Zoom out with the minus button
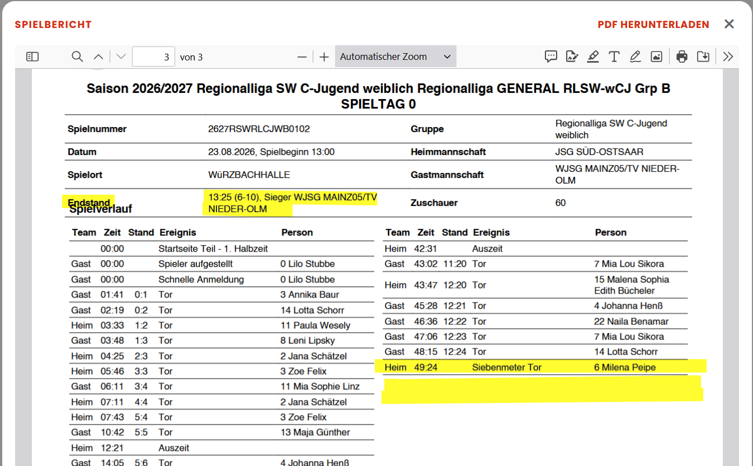The width and height of the screenshot is (753, 466). pyautogui.click(x=302, y=57)
